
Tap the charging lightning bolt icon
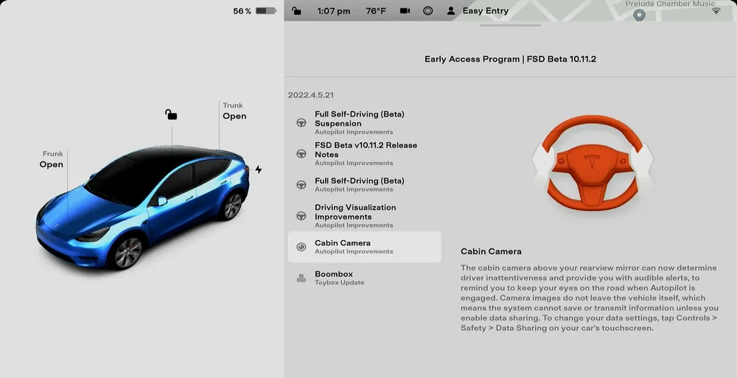pyautogui.click(x=259, y=169)
